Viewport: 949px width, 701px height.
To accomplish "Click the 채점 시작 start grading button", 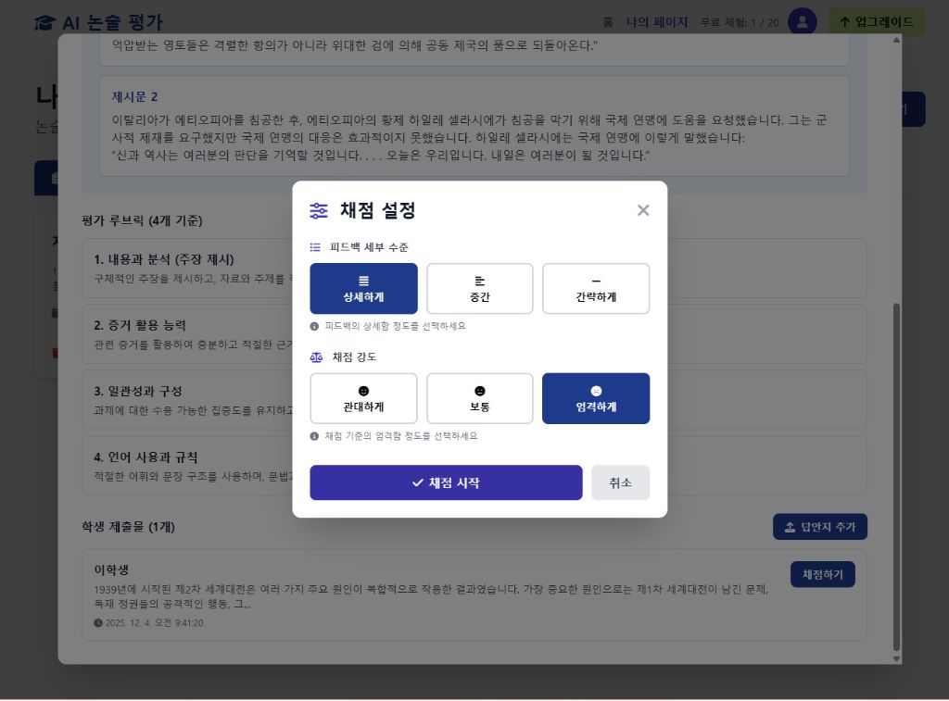I will (x=446, y=482).
